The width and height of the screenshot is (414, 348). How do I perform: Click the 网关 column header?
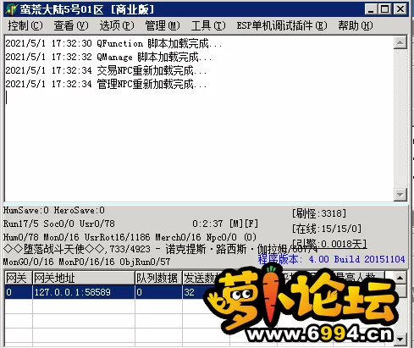coord(19,278)
